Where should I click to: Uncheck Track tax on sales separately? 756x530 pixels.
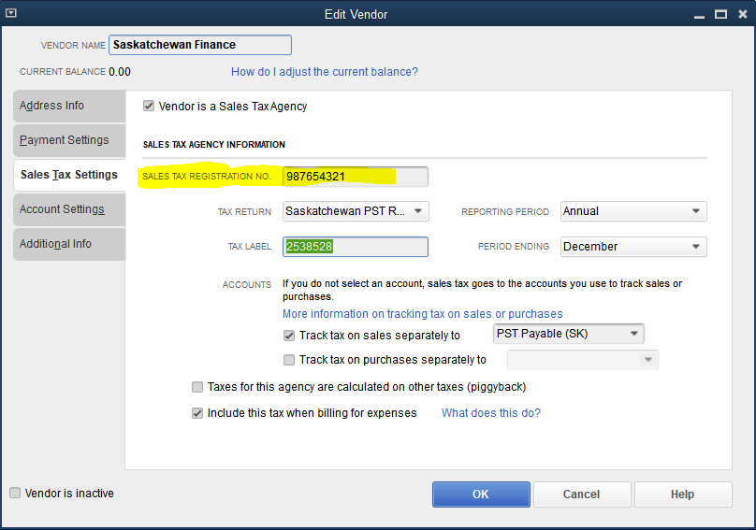[289, 336]
